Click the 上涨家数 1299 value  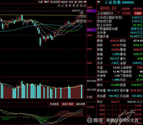(x=140, y=67)
